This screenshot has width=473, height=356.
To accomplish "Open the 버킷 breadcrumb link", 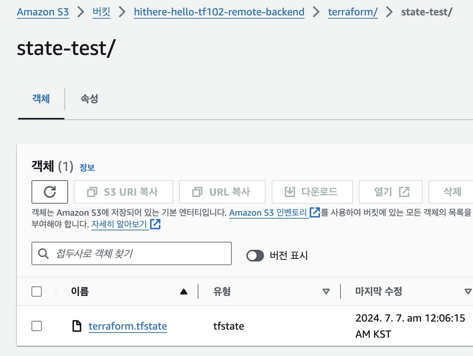I will click(x=101, y=12).
